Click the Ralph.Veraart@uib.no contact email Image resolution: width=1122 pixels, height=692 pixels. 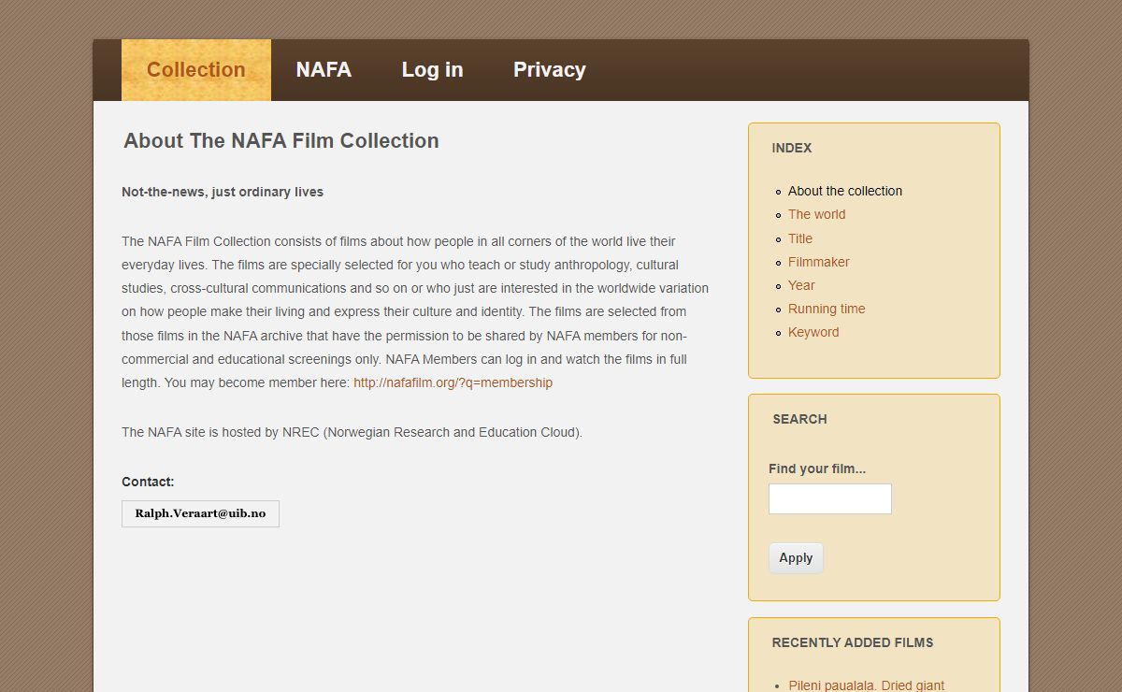pyautogui.click(x=200, y=513)
